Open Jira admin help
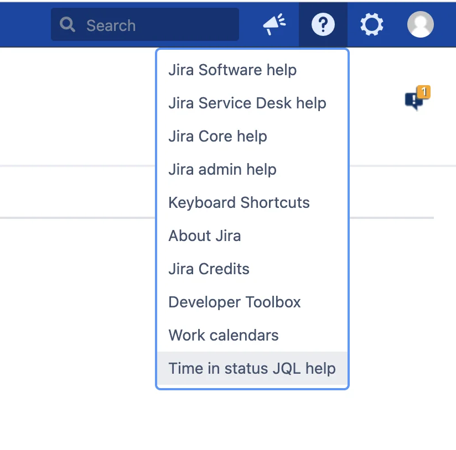 252,169
